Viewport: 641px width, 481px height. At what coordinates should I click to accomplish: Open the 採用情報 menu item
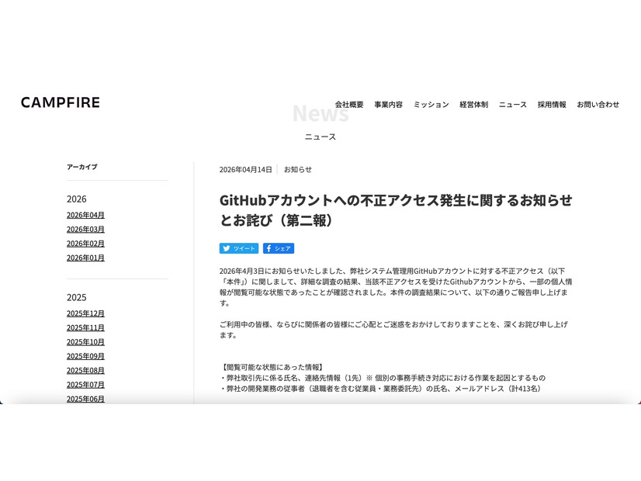click(552, 105)
